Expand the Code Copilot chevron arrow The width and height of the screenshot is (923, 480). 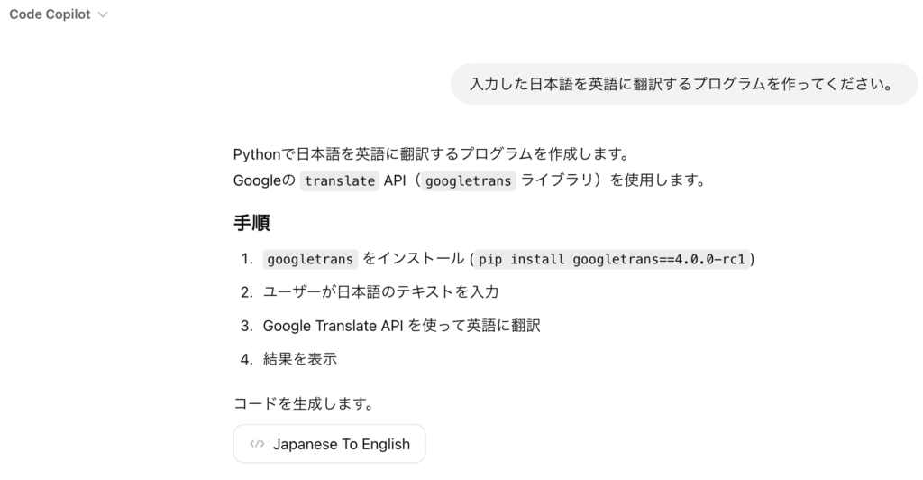coord(103,14)
